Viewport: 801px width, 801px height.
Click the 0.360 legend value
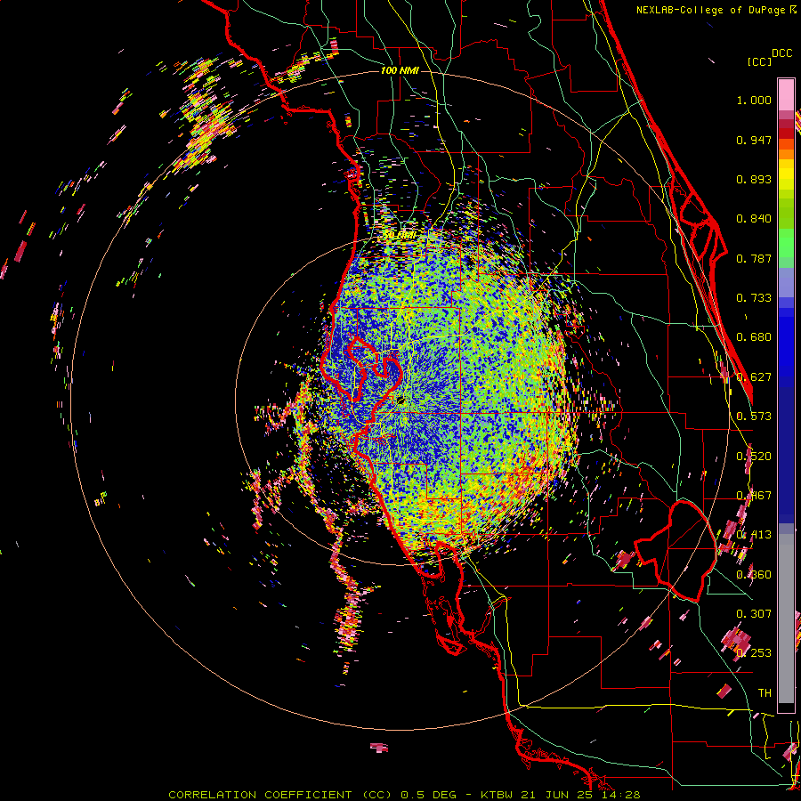click(x=754, y=575)
